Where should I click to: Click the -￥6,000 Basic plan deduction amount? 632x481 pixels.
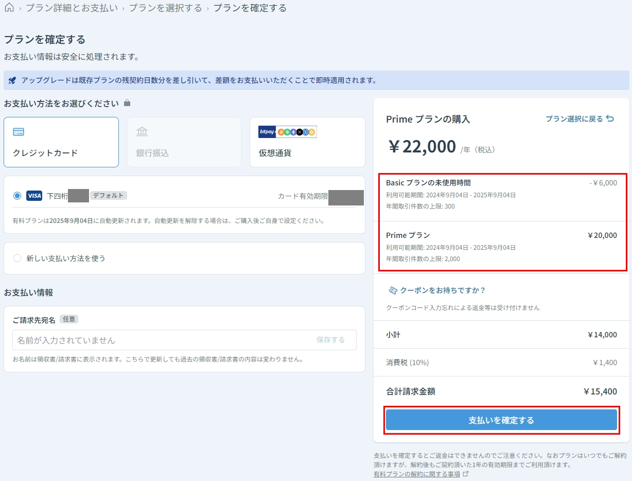[x=603, y=183]
